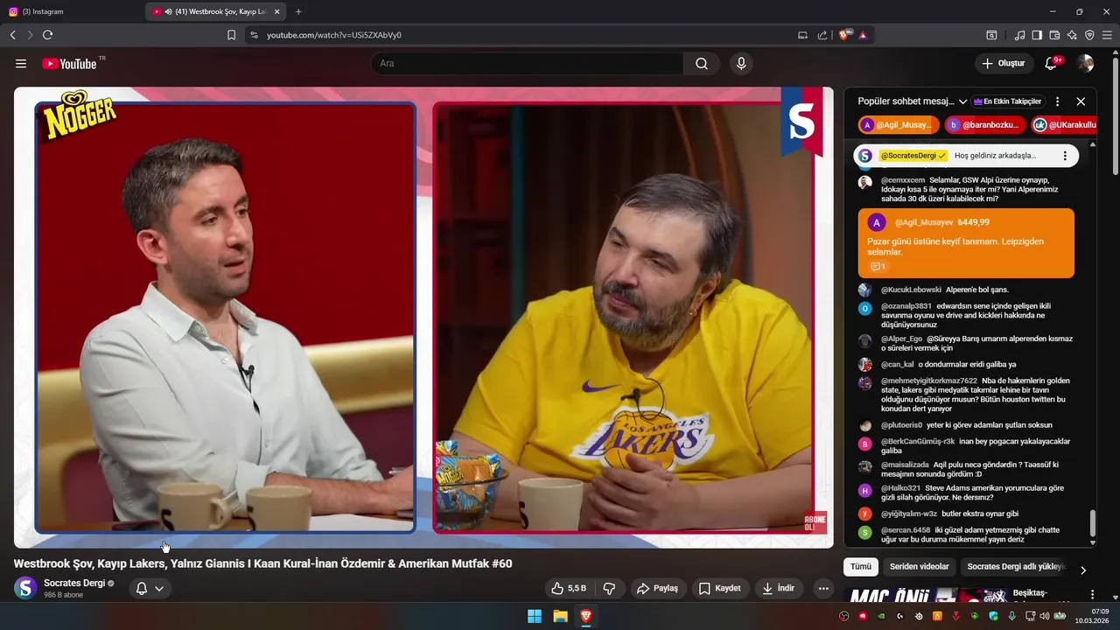Close the live chat panel

(1081, 101)
